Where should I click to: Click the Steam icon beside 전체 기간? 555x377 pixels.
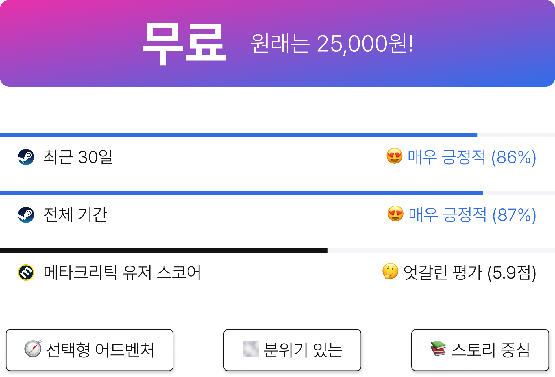26,215
